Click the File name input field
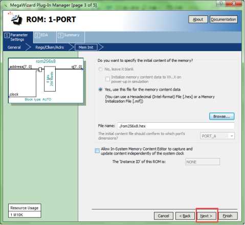Image resolution: width=245 pixels, height=225 pixels. point(175,126)
